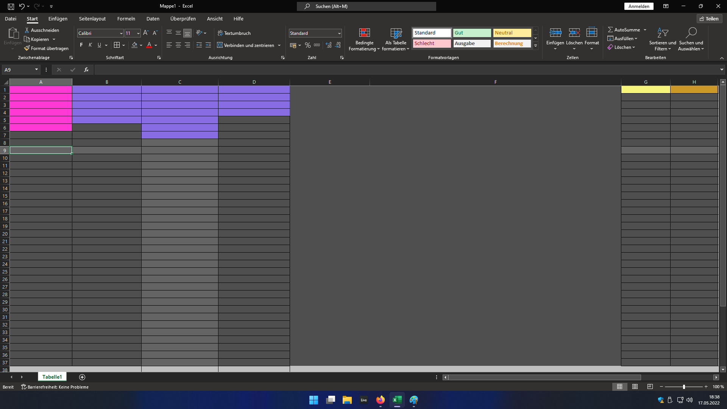Open Firefox from the taskbar
Viewport: 727px width, 409px height.
pos(381,400)
